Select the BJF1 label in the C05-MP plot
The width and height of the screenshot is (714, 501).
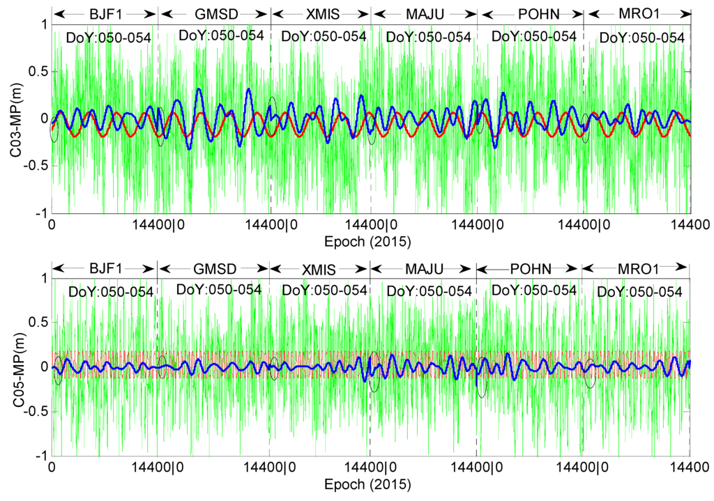pyautogui.click(x=105, y=268)
